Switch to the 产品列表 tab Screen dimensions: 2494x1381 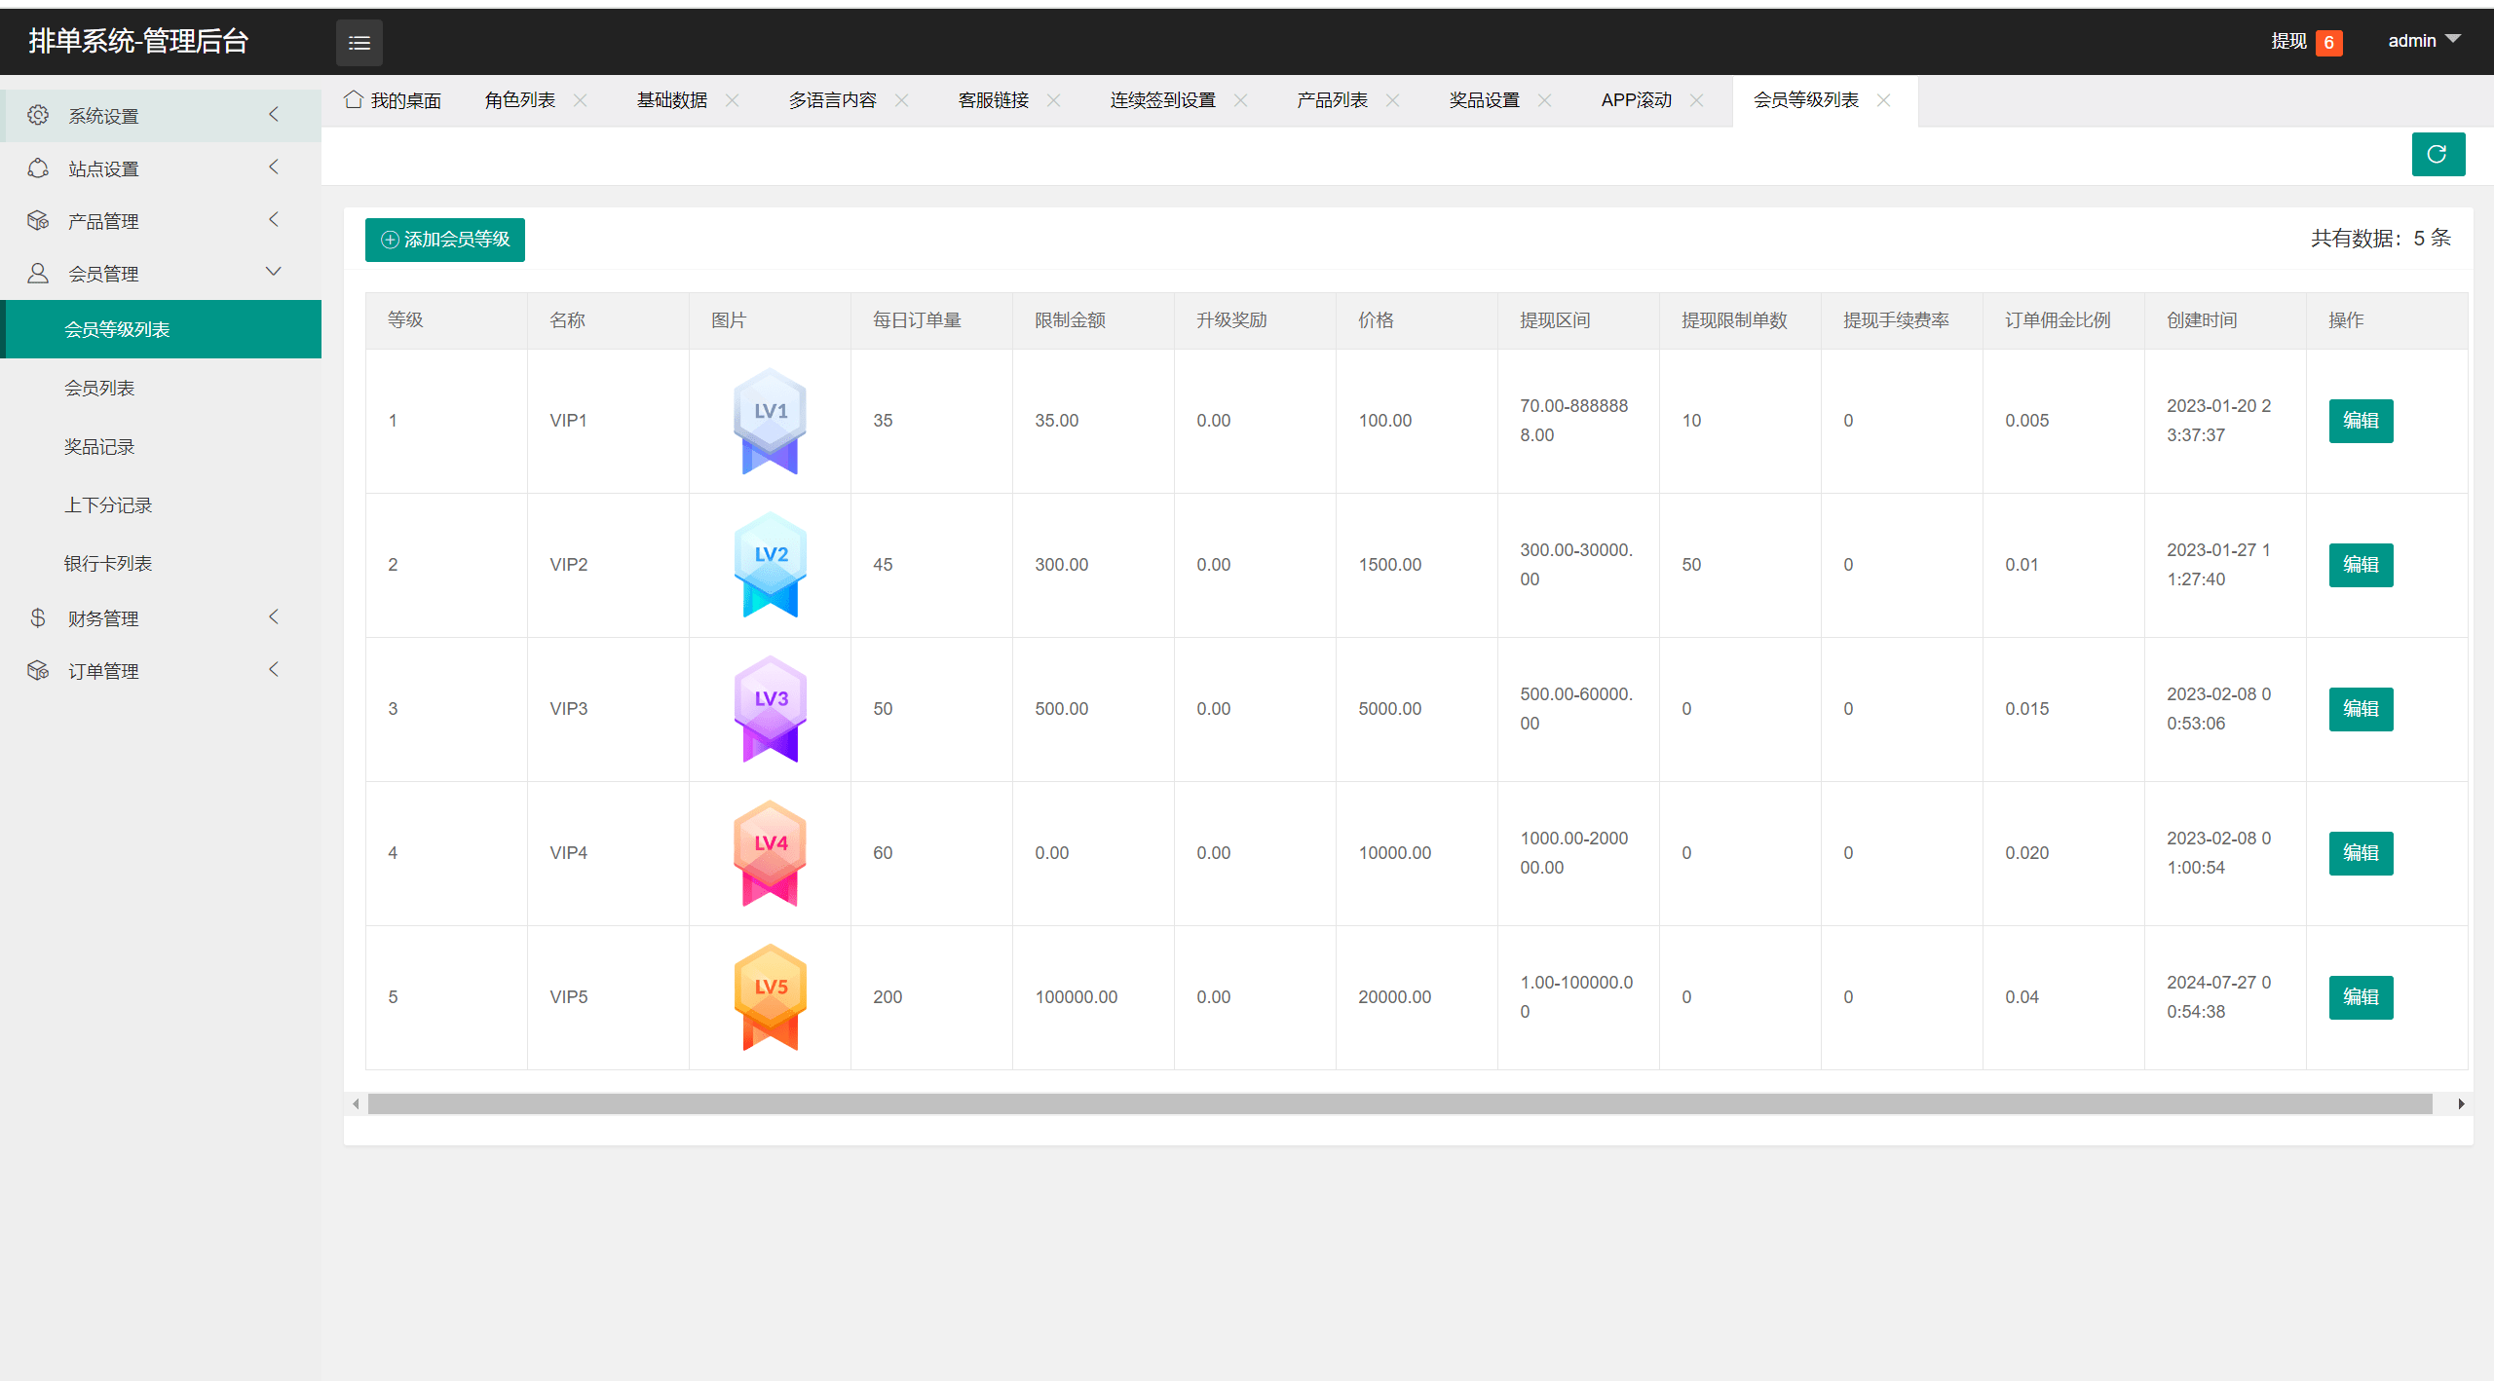coord(1332,100)
